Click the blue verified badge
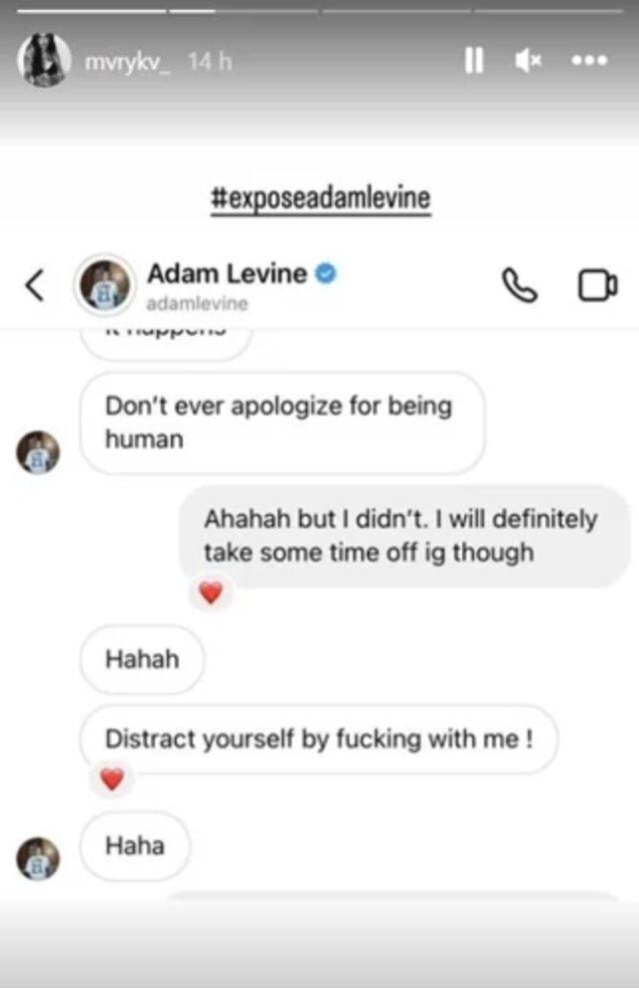 coord(325,274)
